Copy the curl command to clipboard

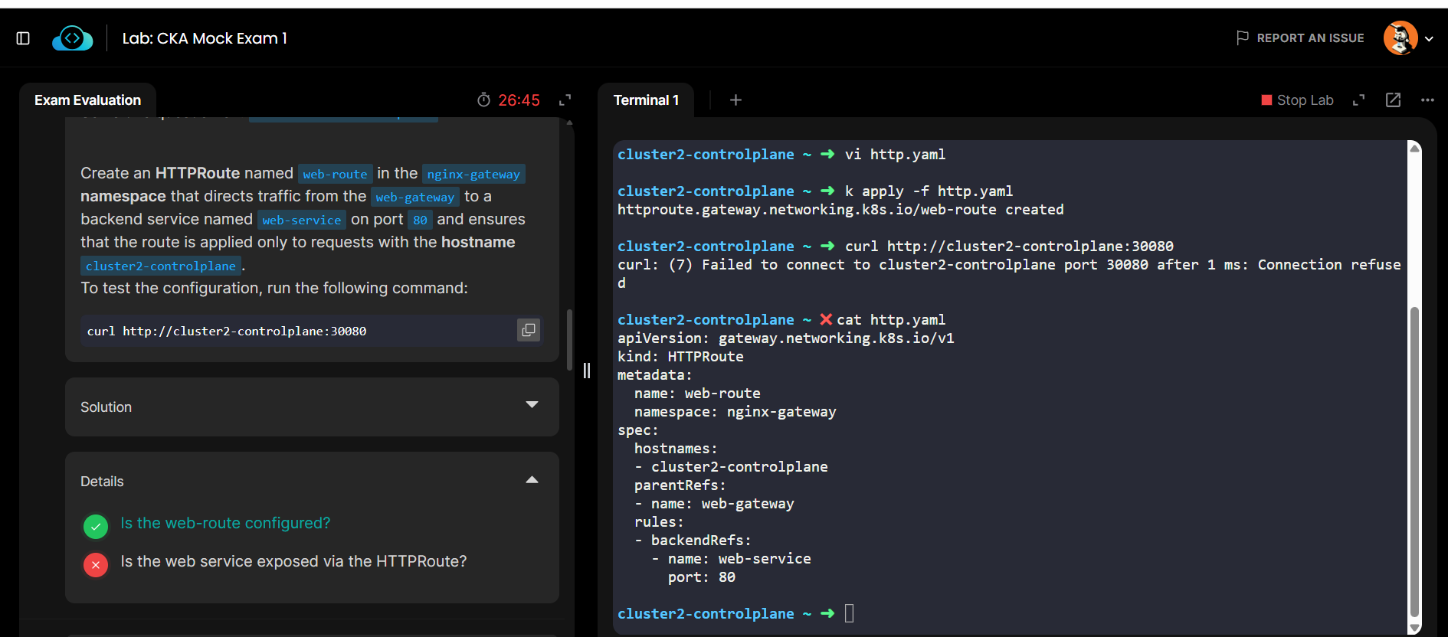tap(529, 330)
